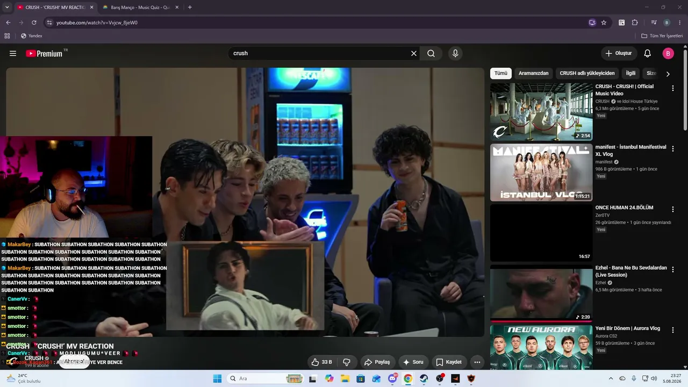Image resolution: width=688 pixels, height=387 pixels.
Task: Open YouTube notifications bell
Action: [x=648, y=53]
